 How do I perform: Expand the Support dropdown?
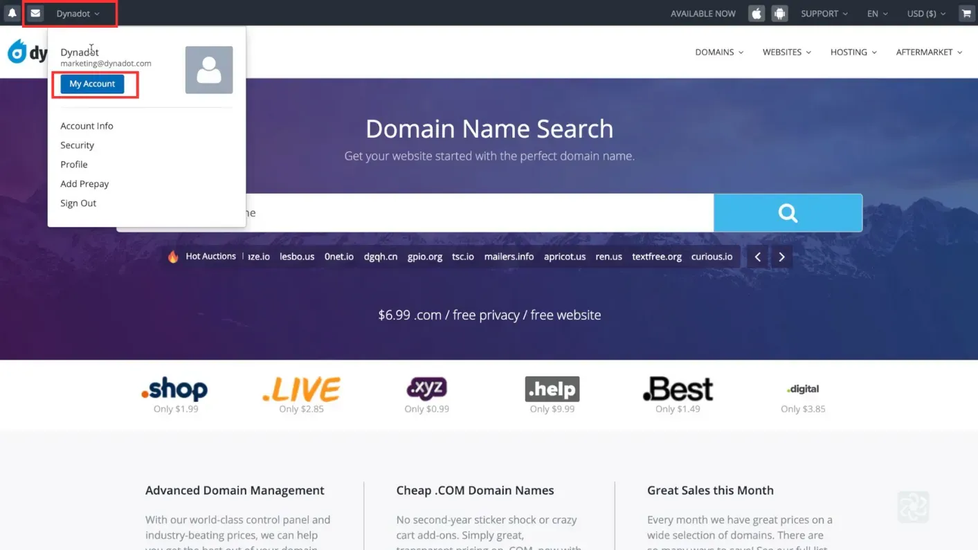click(x=824, y=14)
